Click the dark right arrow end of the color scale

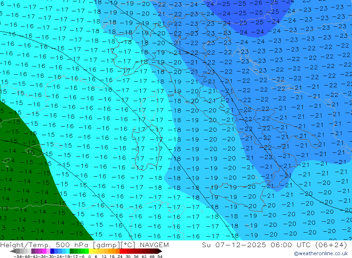coord(160,251)
